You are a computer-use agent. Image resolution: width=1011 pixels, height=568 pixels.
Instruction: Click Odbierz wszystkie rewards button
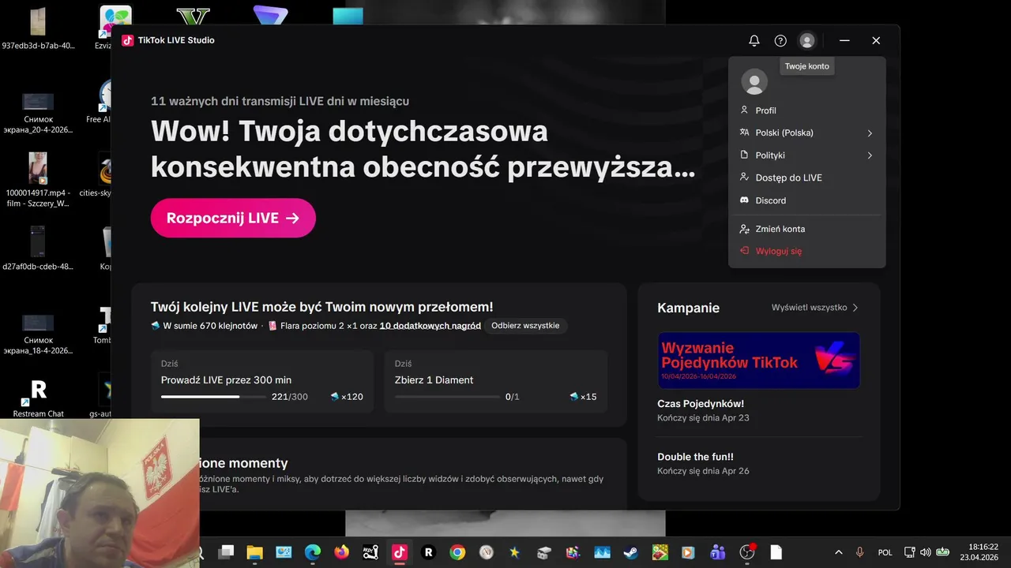525,326
